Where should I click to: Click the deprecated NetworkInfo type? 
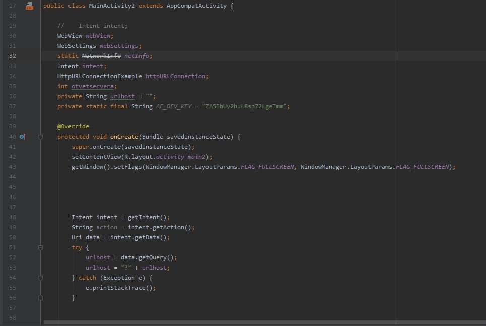(x=101, y=56)
